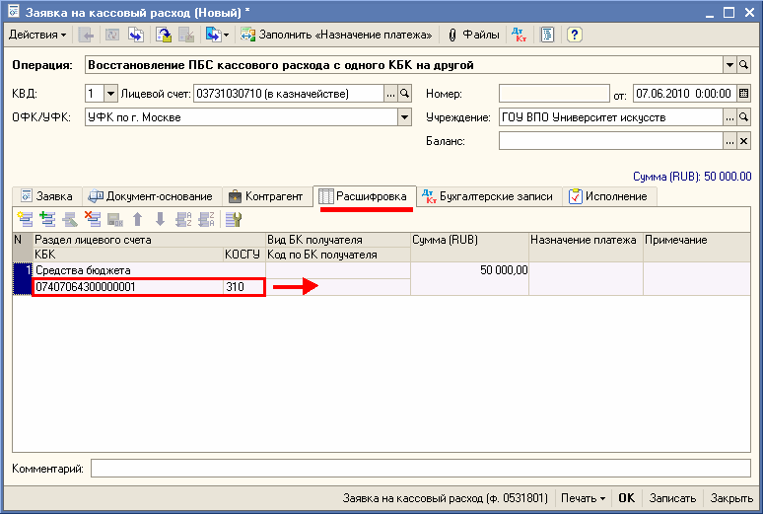
Task: Open calendar picker for document date
Action: (743, 94)
